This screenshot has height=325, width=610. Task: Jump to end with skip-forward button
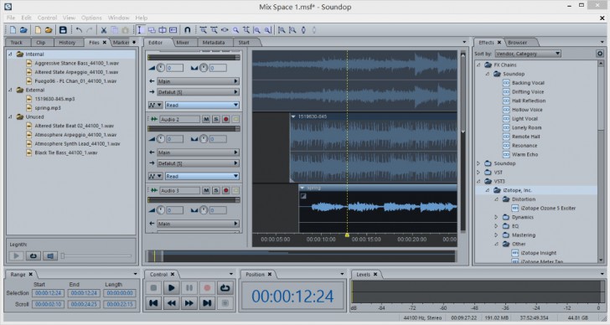(207, 303)
